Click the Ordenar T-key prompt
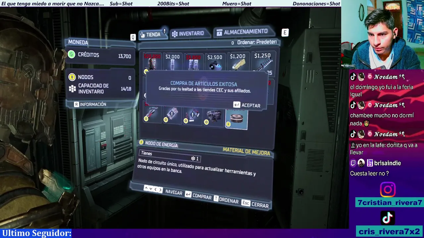The height and width of the screenshot is (238, 424). coord(226,200)
